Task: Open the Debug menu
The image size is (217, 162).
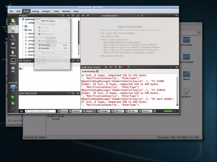Action: (35, 11)
